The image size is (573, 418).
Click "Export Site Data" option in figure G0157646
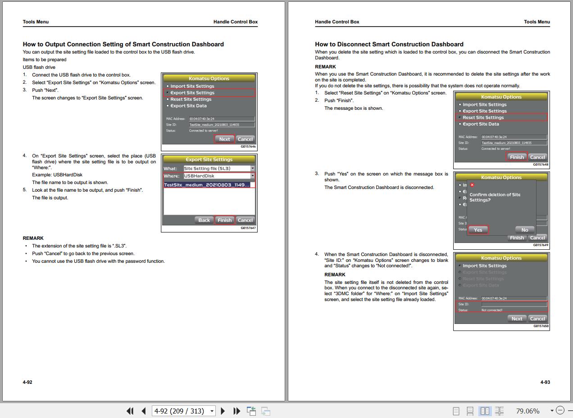coord(188,106)
